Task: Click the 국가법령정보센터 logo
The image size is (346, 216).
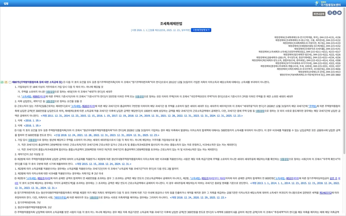Action: coord(328,3)
